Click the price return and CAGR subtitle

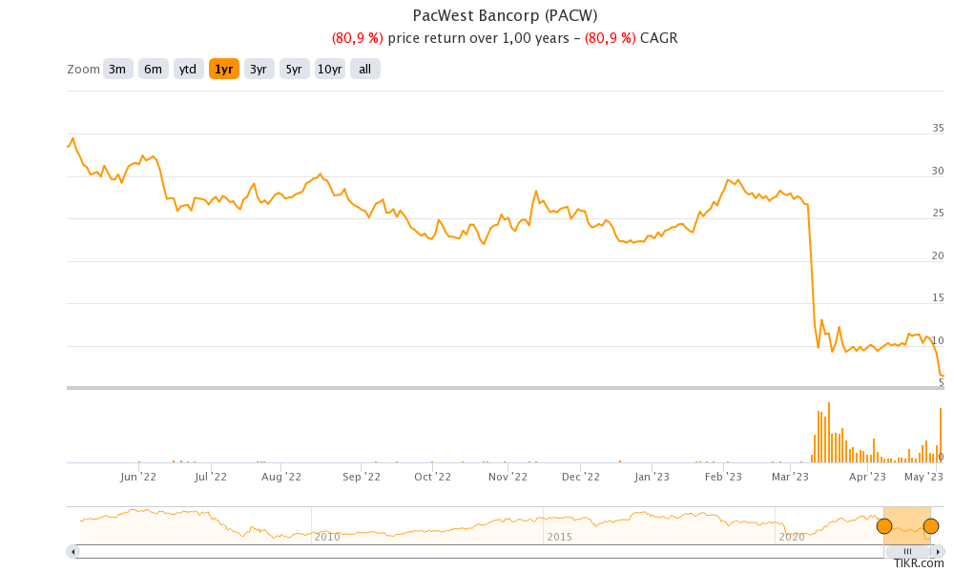pyautogui.click(x=505, y=38)
